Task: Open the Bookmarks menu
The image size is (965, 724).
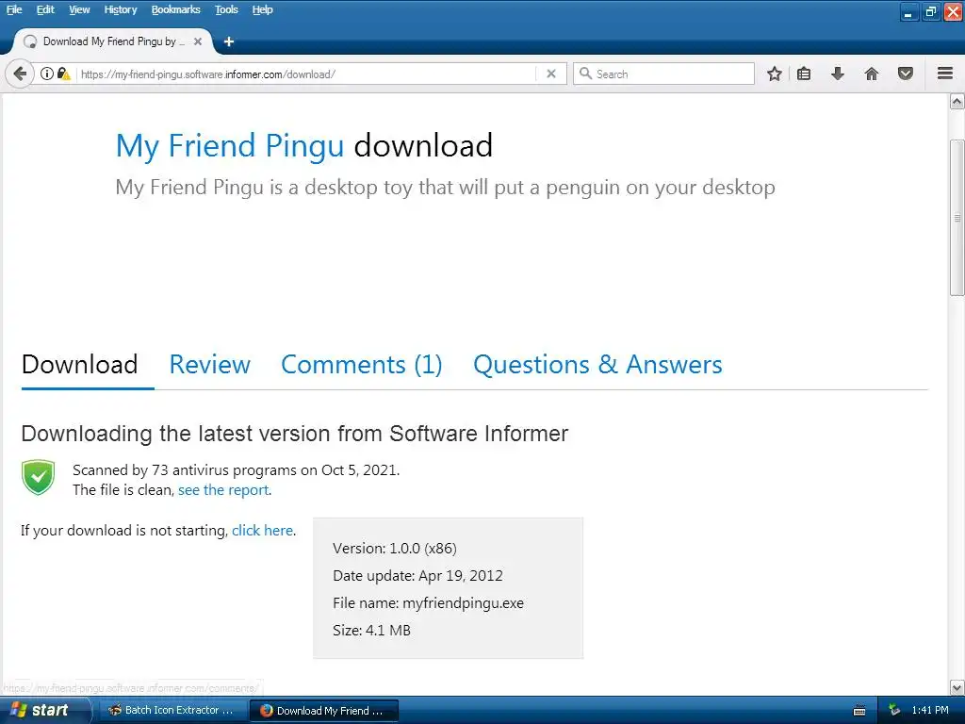Action: click(176, 9)
